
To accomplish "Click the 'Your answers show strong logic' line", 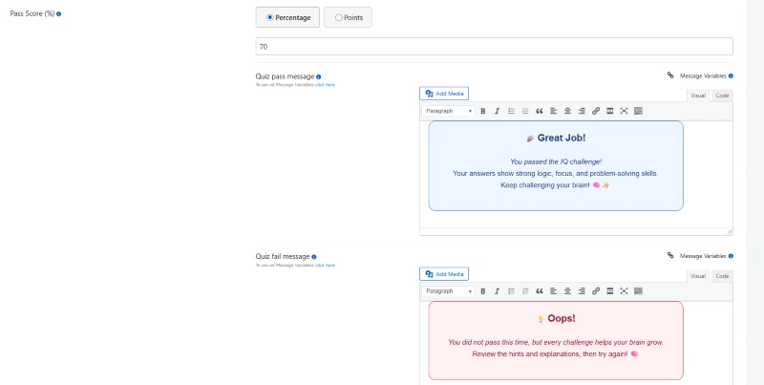I will (556, 174).
